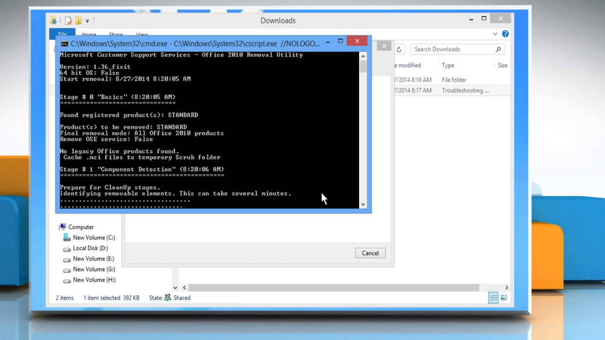Click the navigation pane scroll-down arrow
Image resolution: width=605 pixels, height=340 pixels.
[x=175, y=288]
